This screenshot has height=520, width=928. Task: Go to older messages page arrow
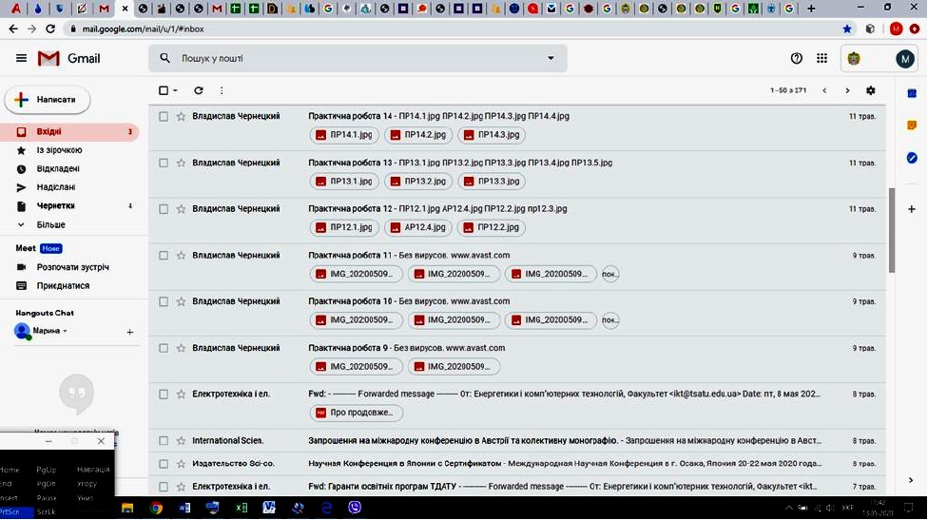tap(847, 90)
